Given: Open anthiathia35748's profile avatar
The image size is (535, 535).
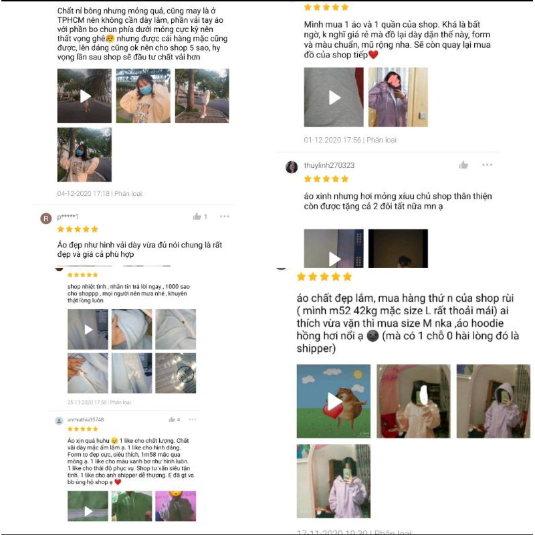Looking at the screenshot, I should 59,421.
